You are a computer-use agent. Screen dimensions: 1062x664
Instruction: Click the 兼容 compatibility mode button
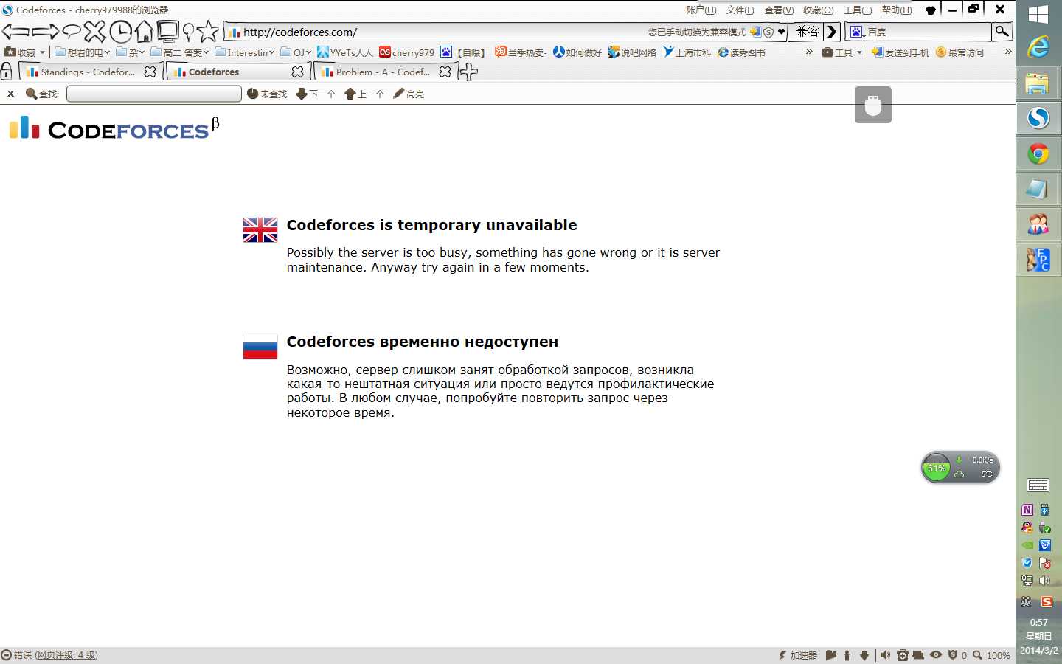(x=808, y=32)
